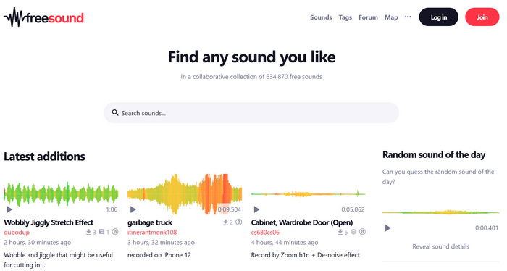Go to the Forum page
This screenshot has width=507, height=271.
(368, 17)
